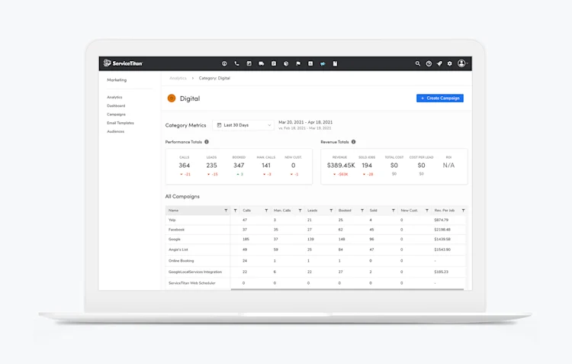Filter the Rev. Per Job column
Image resolution: width=572 pixels, height=364 pixels.
coord(463,211)
